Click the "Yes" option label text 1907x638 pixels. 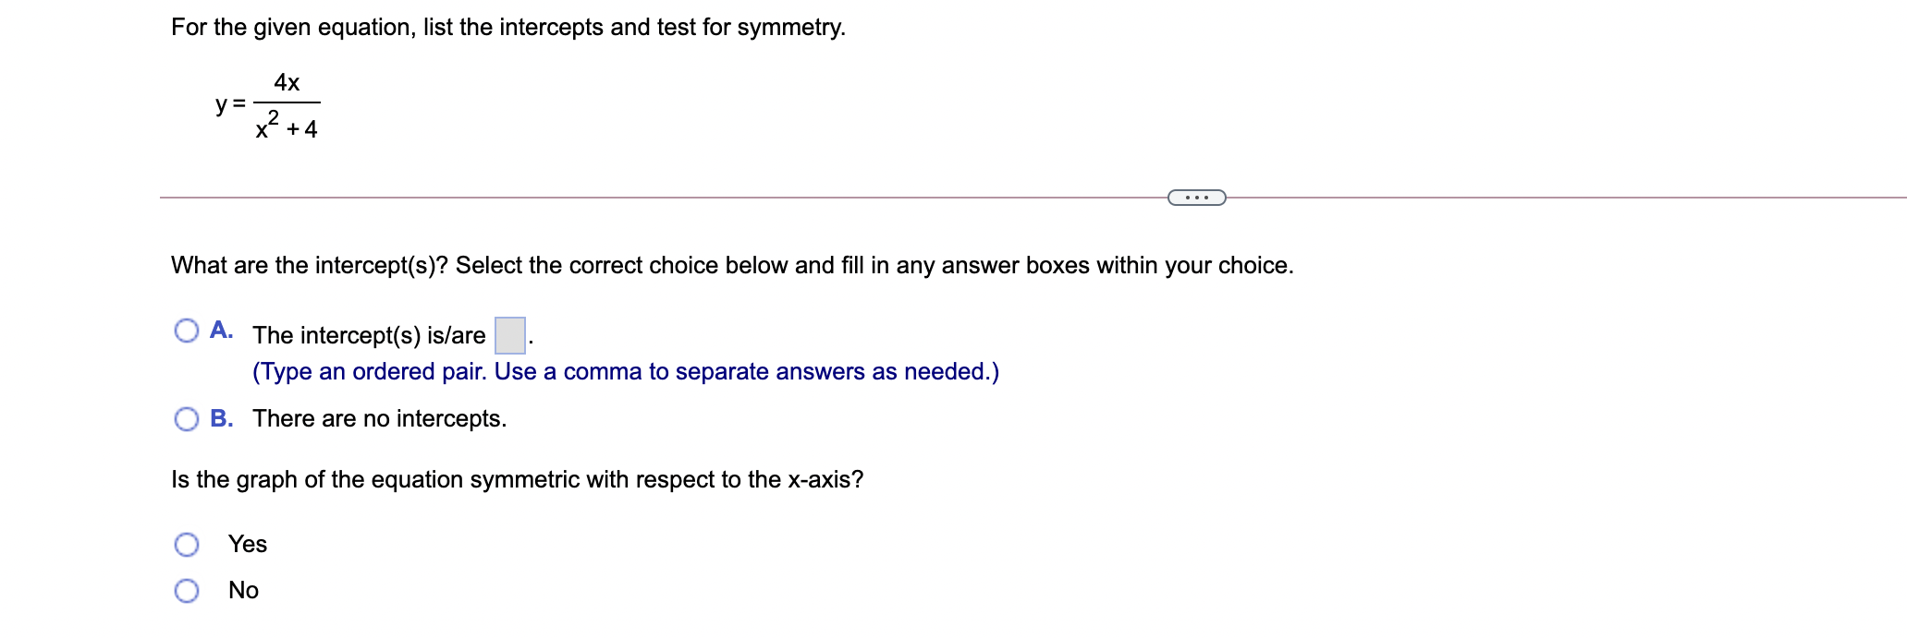(x=248, y=545)
